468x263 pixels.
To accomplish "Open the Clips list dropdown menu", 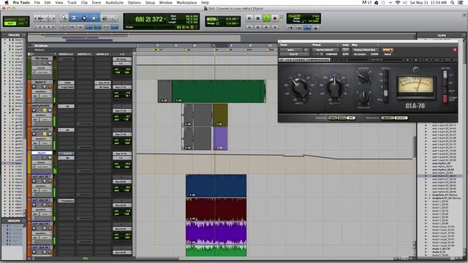I will coord(464,35).
